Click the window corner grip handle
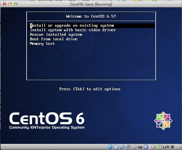This screenshot has height=150, width=182. tap(180, 148)
